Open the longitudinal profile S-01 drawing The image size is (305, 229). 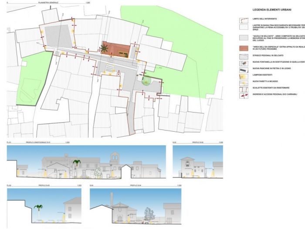pyautogui.click(x=86, y=162)
